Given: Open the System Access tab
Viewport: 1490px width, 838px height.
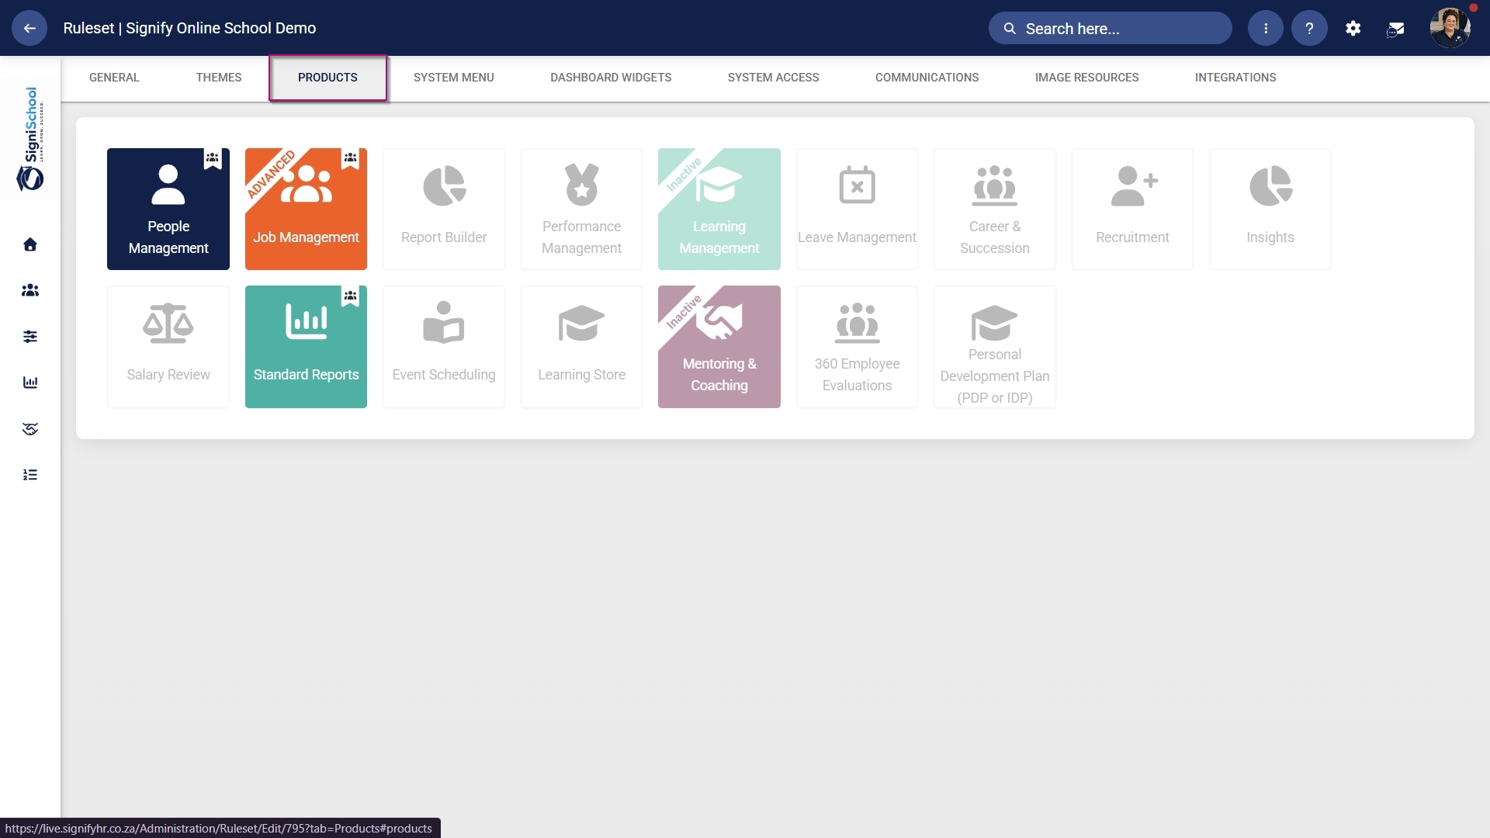Looking at the screenshot, I should 774,78.
